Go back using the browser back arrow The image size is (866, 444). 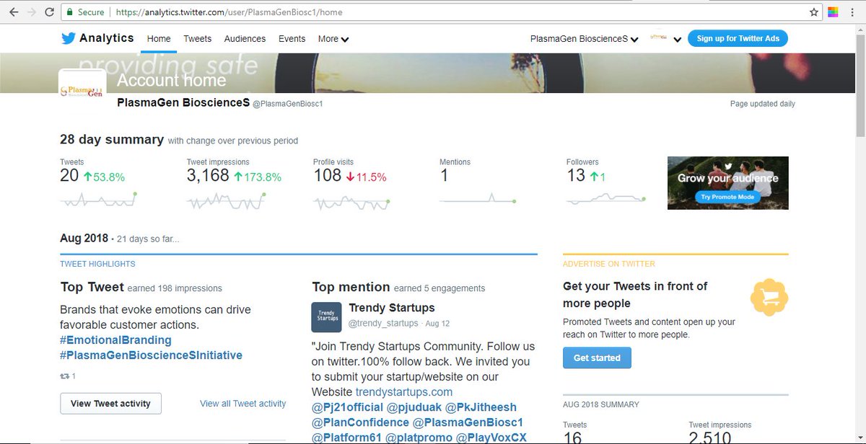pyautogui.click(x=13, y=12)
